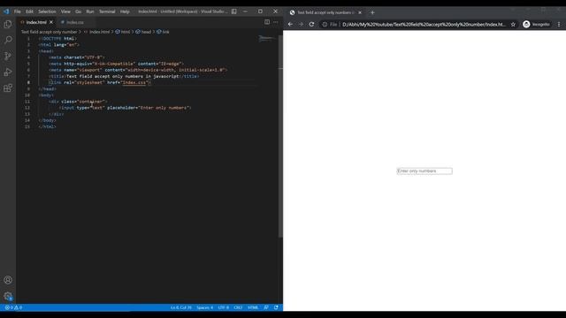
Task: Click the editor minimap preview
Action: tap(267, 38)
